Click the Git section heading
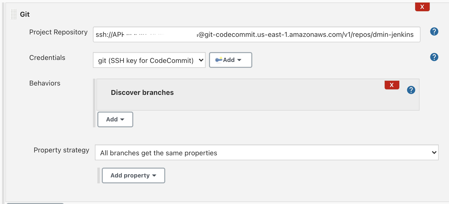 [x=25, y=14]
